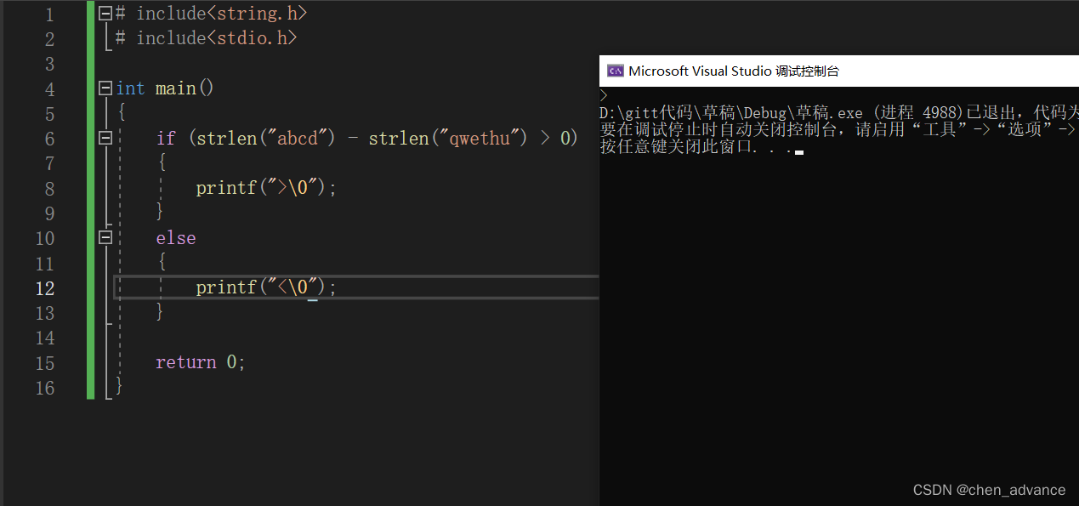Collapse the if block on line 6

click(105, 138)
